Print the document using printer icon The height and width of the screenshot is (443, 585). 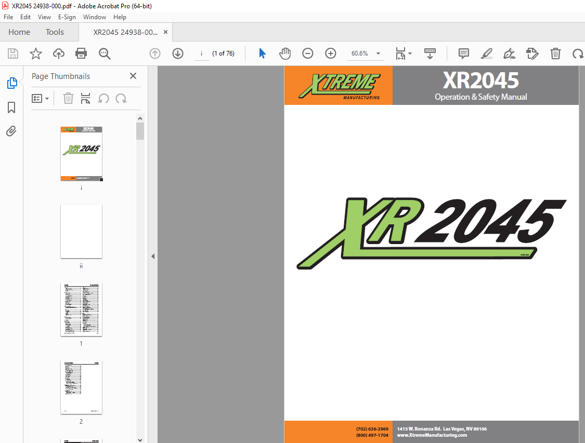click(81, 53)
